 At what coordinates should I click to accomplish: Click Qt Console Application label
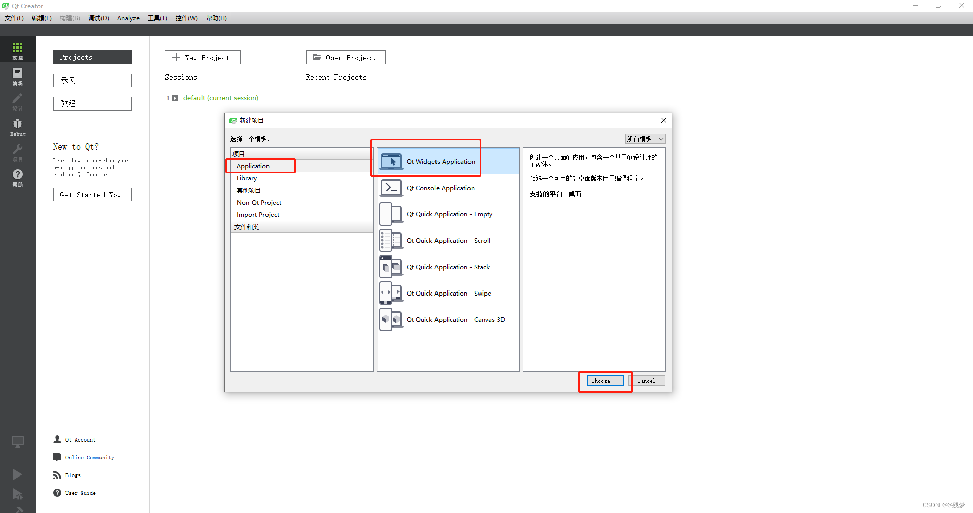pyautogui.click(x=441, y=188)
